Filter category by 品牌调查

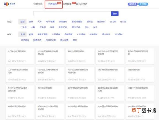(68, 34)
